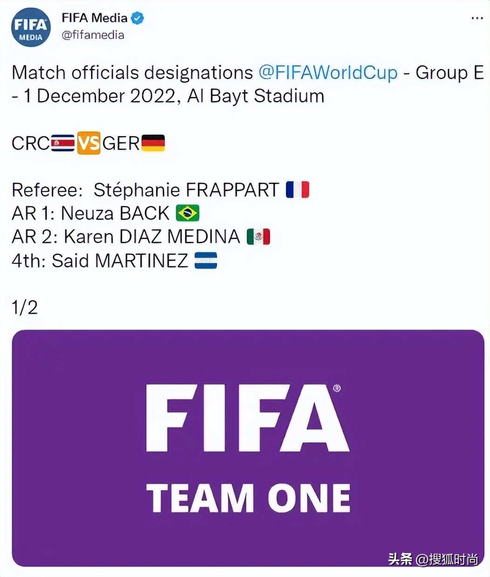This screenshot has height=577, width=490.
Task: Click the FIFA Media profile avatar
Action: 31,27
